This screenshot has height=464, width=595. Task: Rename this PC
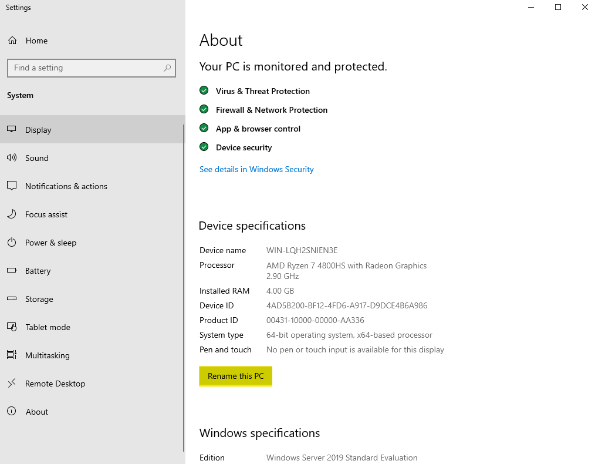pyautogui.click(x=236, y=376)
